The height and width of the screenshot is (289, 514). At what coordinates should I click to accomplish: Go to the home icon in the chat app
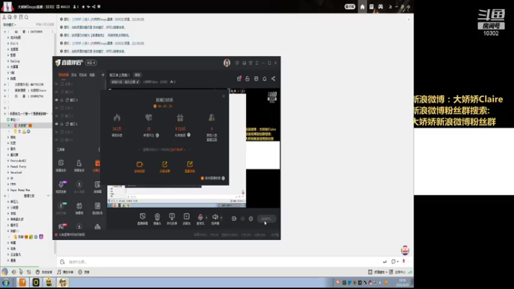click(x=362, y=6)
